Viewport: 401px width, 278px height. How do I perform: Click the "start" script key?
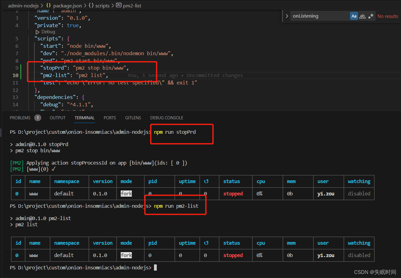[51, 46]
